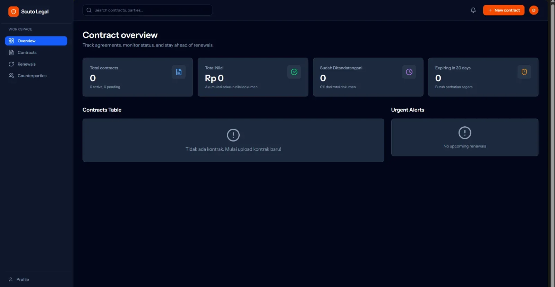
Task: Click the Expiring in 30 days card
Action: pos(483,77)
